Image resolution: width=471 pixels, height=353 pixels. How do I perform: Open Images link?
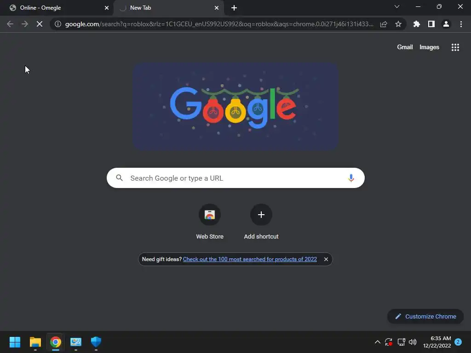[x=429, y=47]
